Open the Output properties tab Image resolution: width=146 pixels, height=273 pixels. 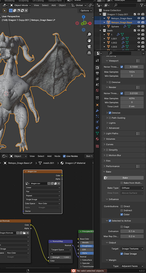click(97, 73)
